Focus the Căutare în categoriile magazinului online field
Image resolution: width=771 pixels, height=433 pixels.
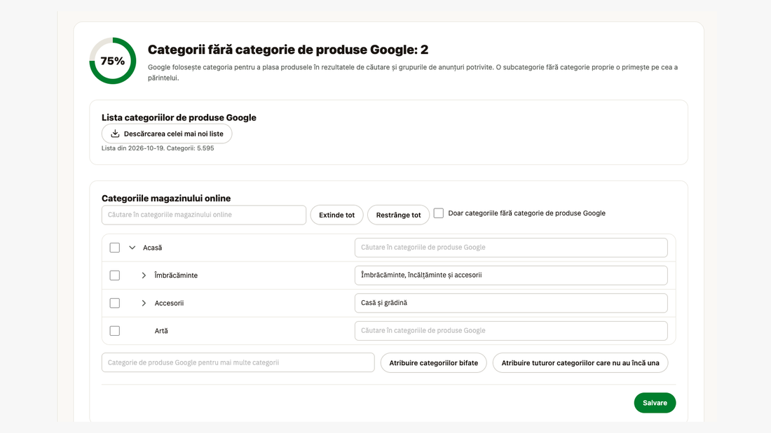point(204,215)
